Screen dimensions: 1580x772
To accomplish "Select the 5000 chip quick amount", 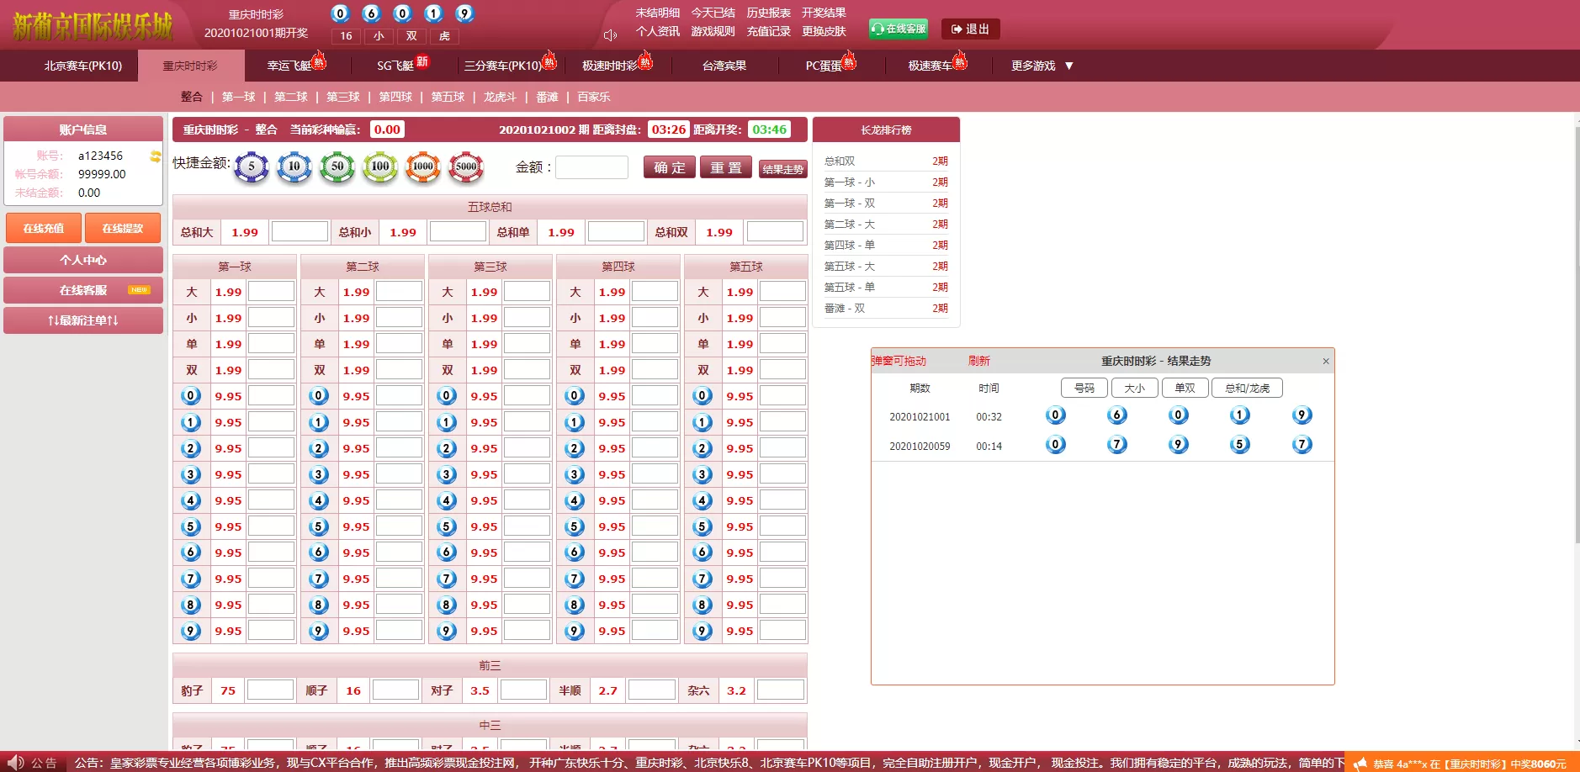I will pos(467,167).
